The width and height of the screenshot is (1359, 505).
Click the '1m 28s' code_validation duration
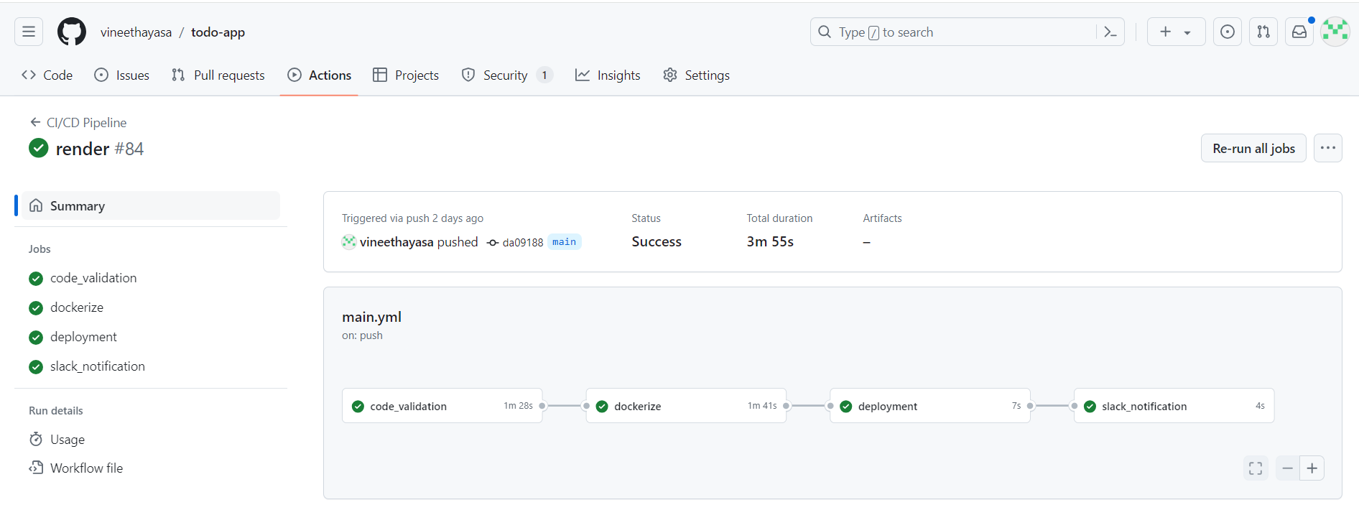(518, 406)
